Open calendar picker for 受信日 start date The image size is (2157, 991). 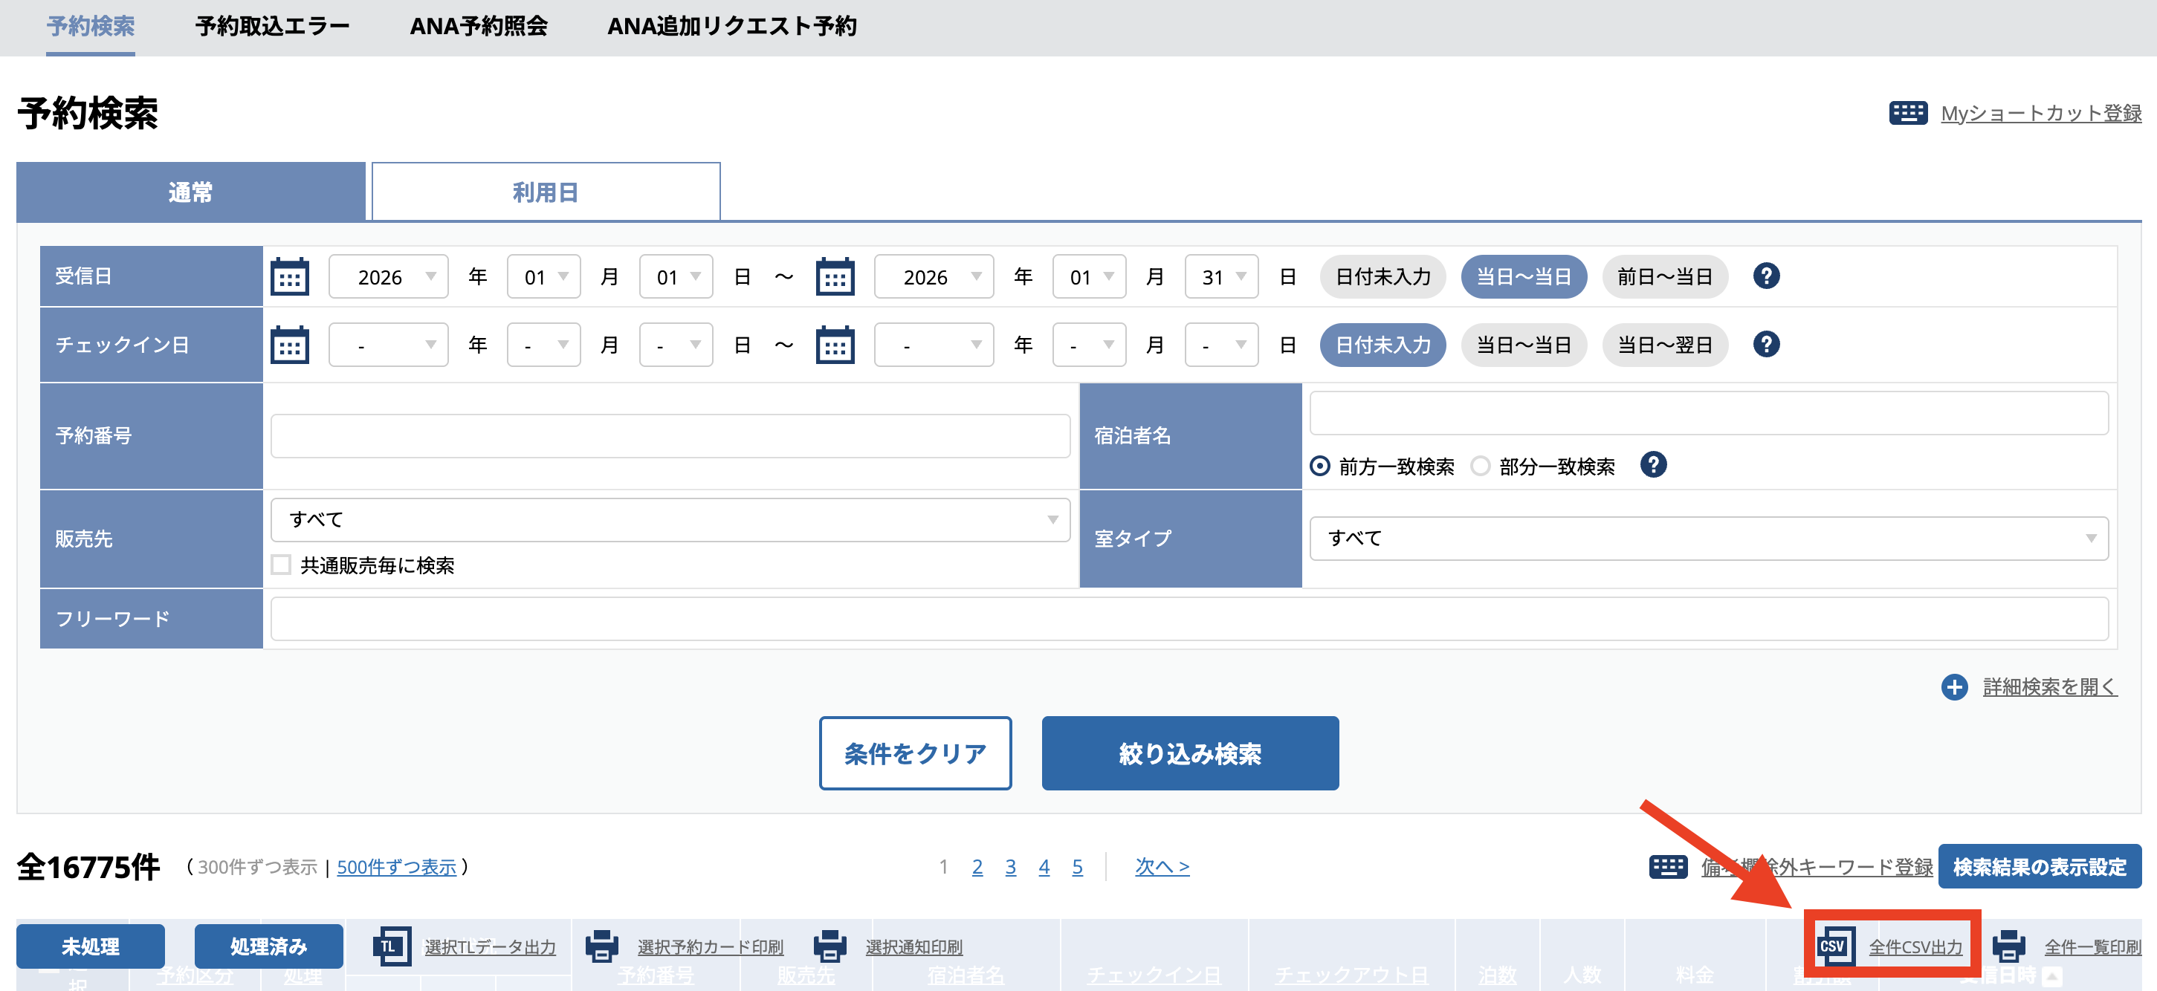pos(290,277)
